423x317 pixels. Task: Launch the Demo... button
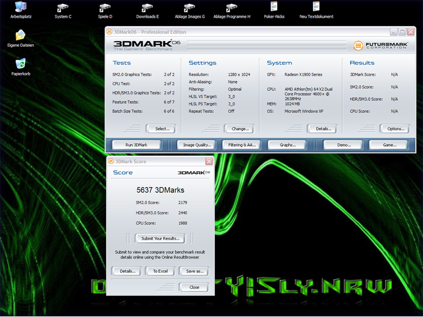point(343,145)
